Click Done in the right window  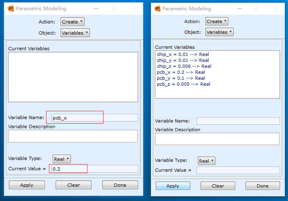tap(263, 186)
